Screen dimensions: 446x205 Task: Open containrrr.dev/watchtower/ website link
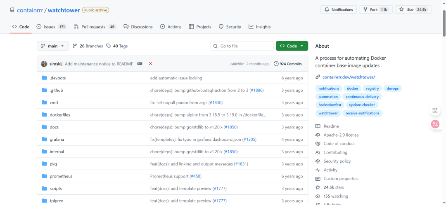click(x=349, y=77)
